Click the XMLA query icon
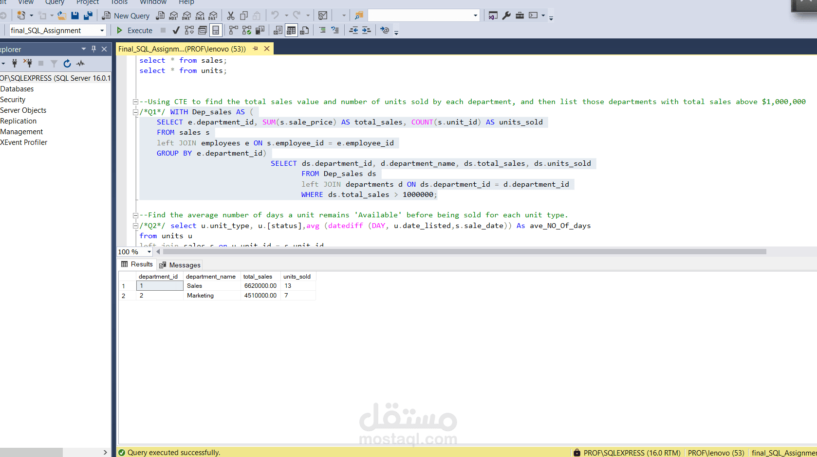 (200, 16)
